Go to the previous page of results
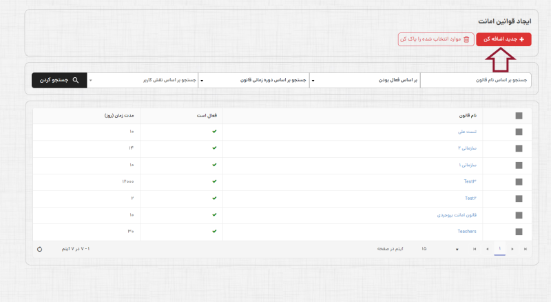The height and width of the screenshot is (302, 551). pyautogui.click(x=487, y=249)
